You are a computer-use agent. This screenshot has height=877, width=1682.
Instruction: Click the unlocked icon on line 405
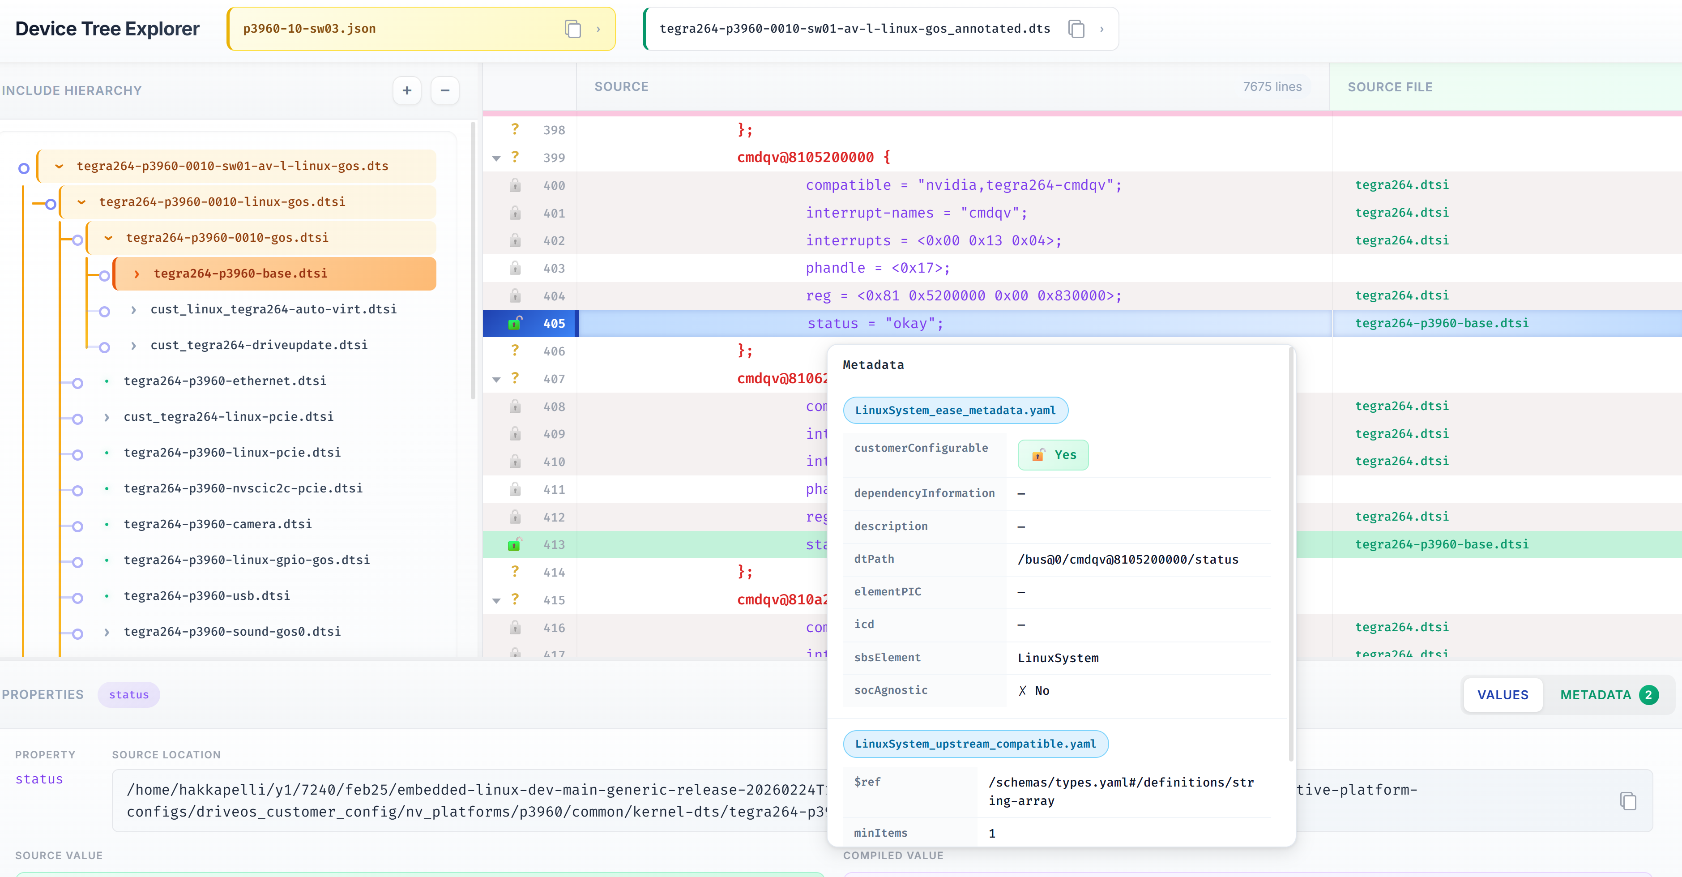515,323
